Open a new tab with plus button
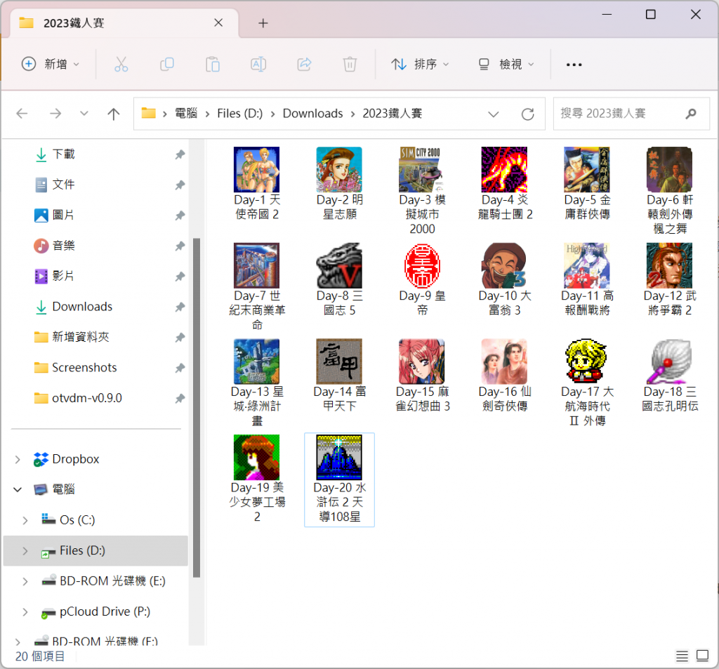719x669 pixels. 263,23
